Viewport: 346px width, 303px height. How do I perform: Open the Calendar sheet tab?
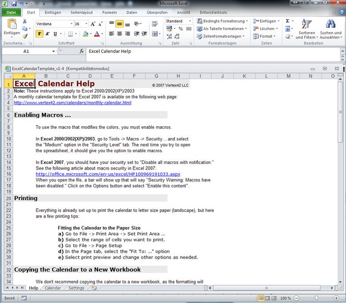[52, 288]
